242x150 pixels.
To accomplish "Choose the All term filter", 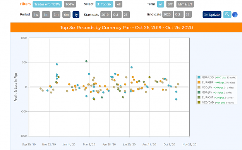I will 161,4.
